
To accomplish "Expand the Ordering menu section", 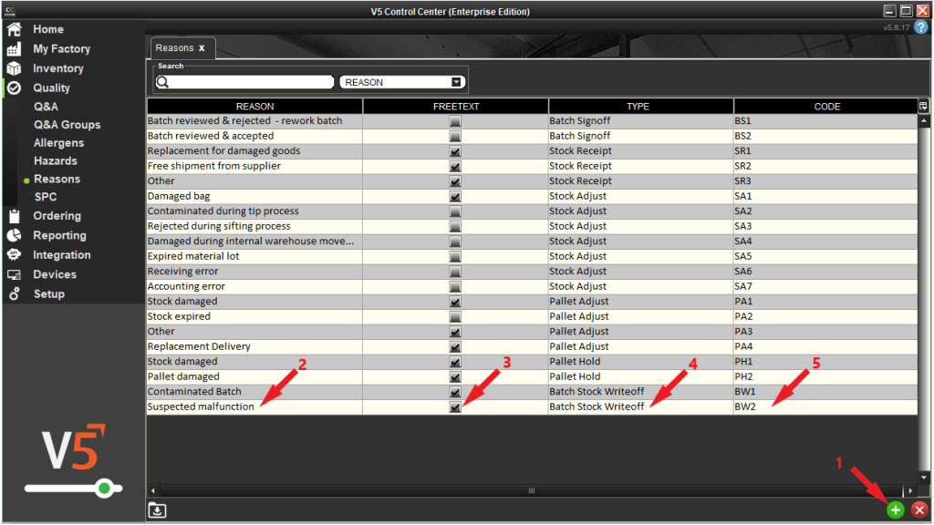I will coord(57,216).
